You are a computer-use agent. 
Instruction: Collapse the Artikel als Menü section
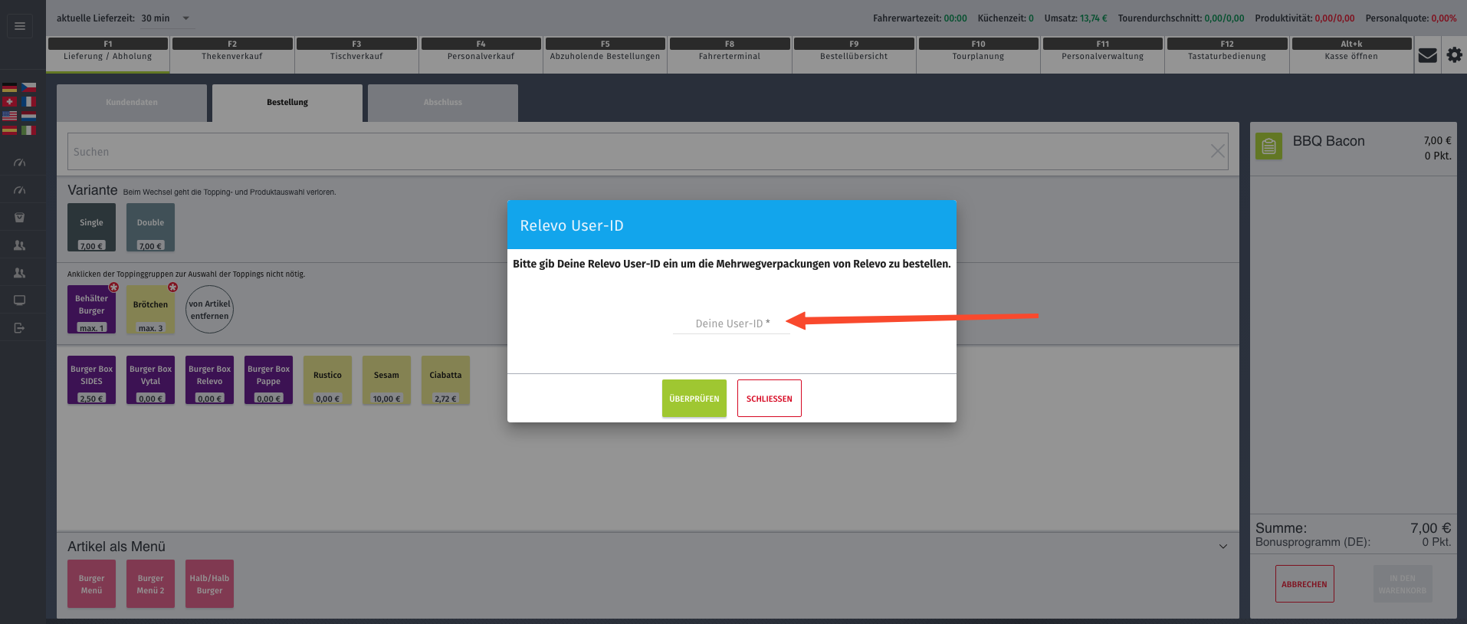point(1223,547)
